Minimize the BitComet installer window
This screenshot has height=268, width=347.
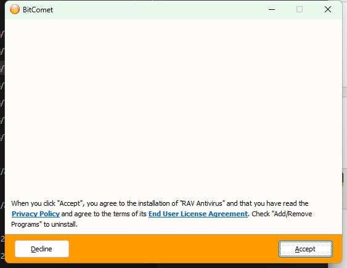[272, 9]
